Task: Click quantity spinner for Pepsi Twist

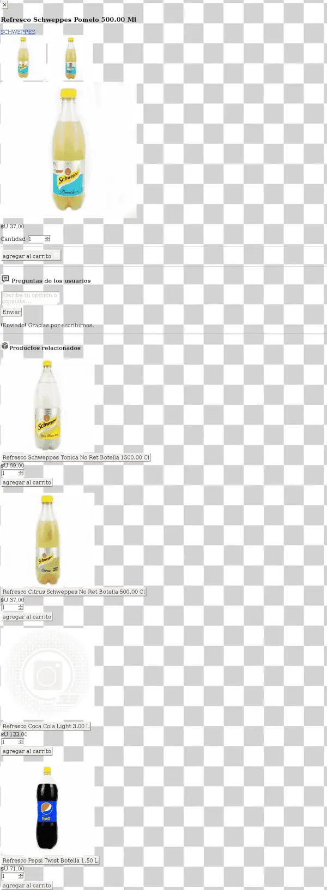Action: pyautogui.click(x=21, y=876)
